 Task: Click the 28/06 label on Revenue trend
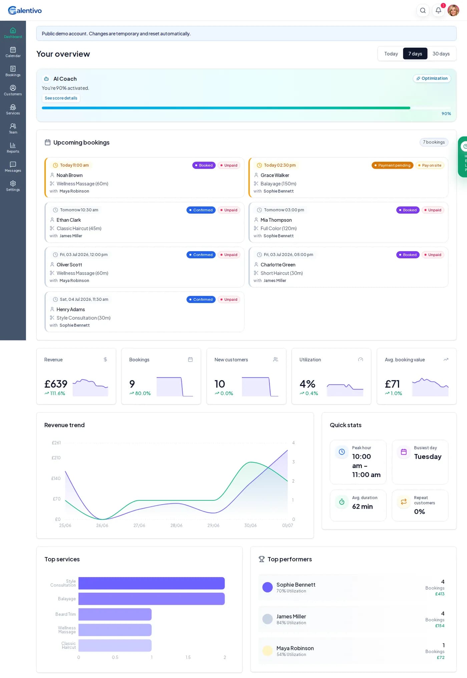(x=176, y=525)
